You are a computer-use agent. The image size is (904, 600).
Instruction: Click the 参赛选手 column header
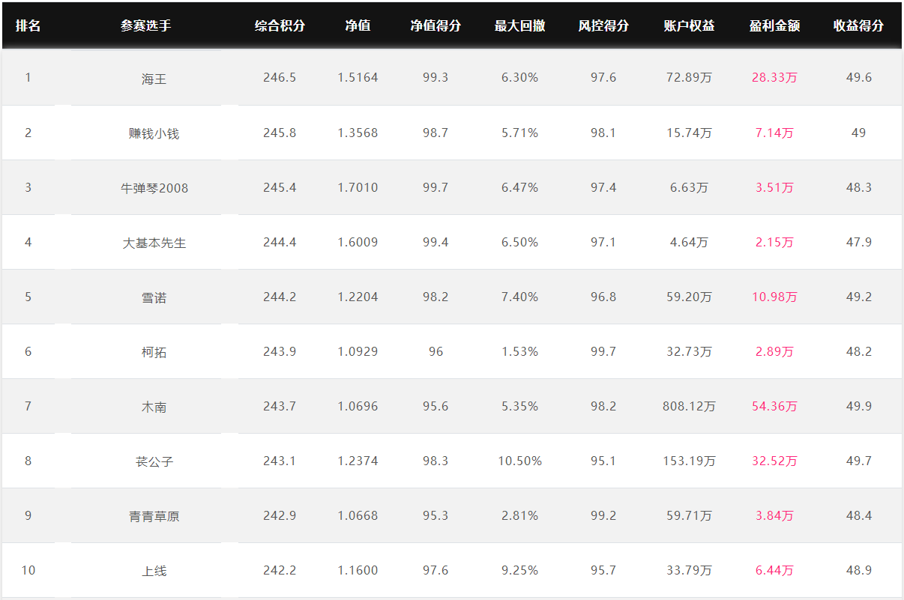click(145, 25)
